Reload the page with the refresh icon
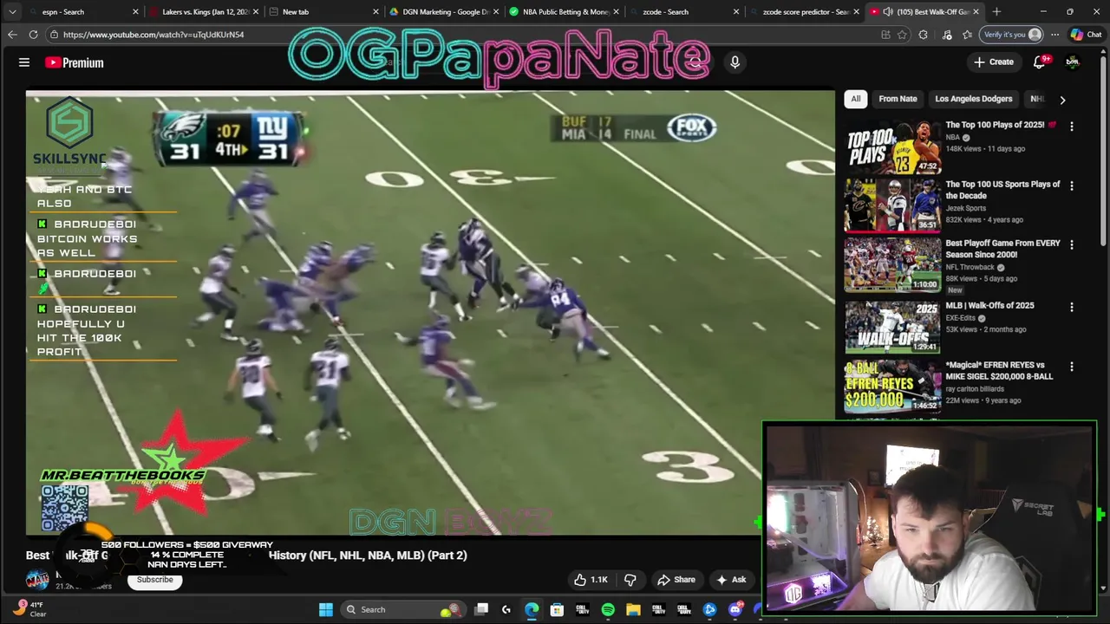 33,35
